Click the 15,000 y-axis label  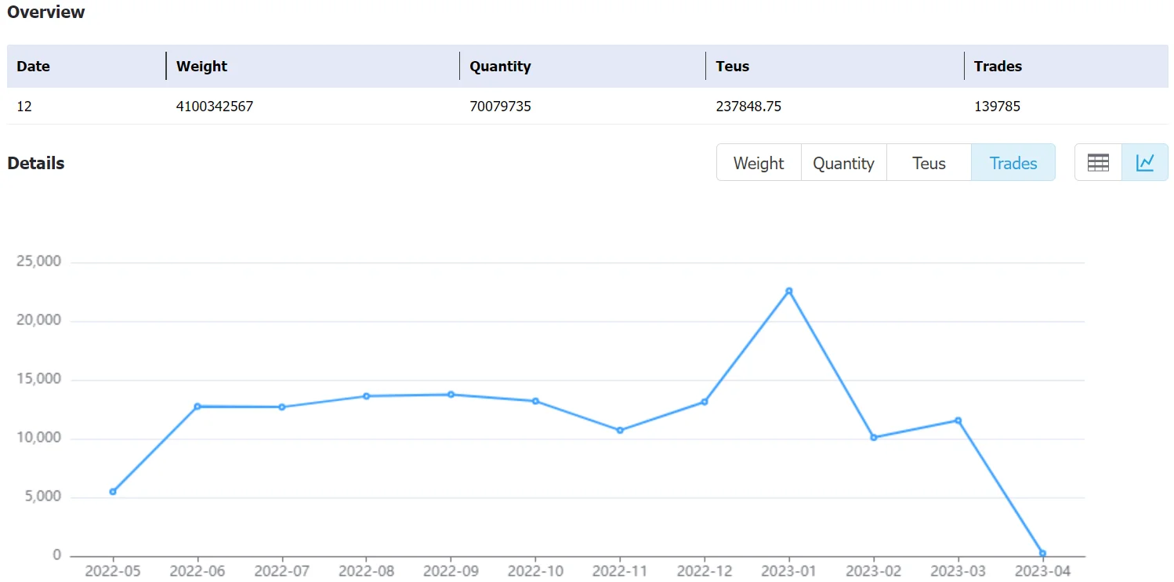click(39, 379)
